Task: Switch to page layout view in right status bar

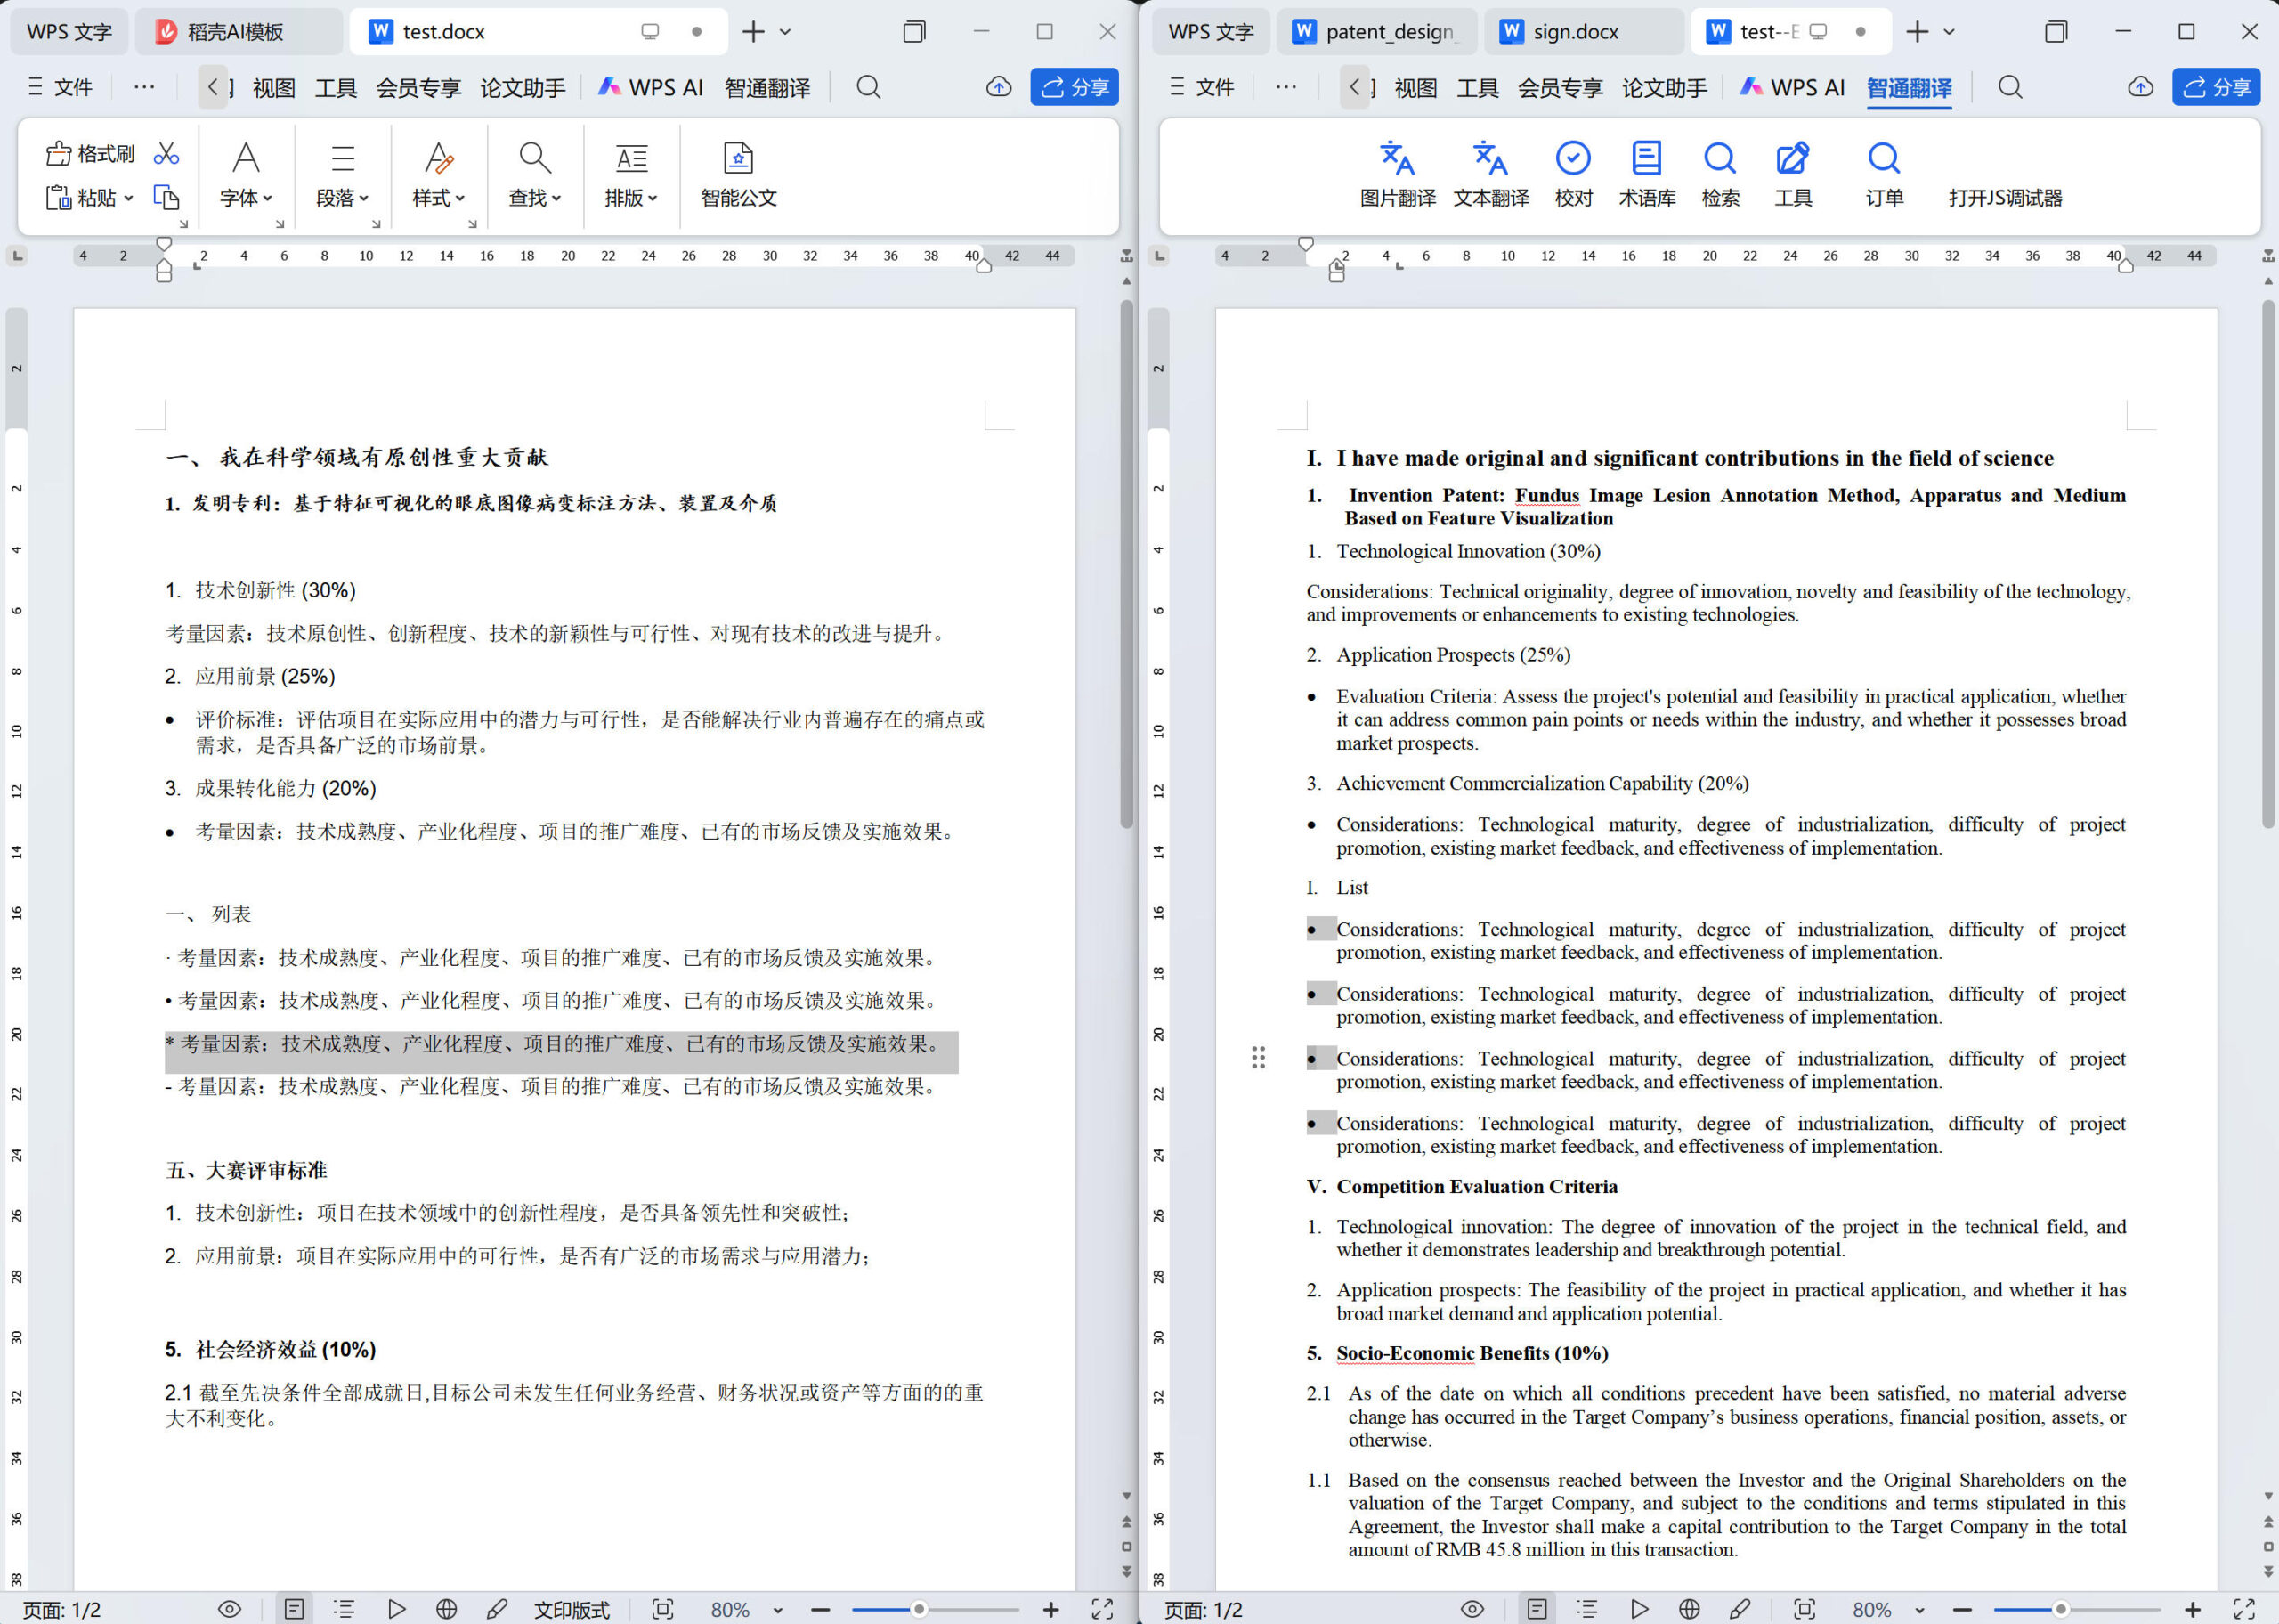Action: pos(1537,1609)
